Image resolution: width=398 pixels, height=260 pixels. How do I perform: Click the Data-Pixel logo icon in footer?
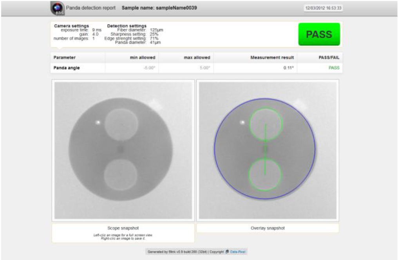point(227,252)
